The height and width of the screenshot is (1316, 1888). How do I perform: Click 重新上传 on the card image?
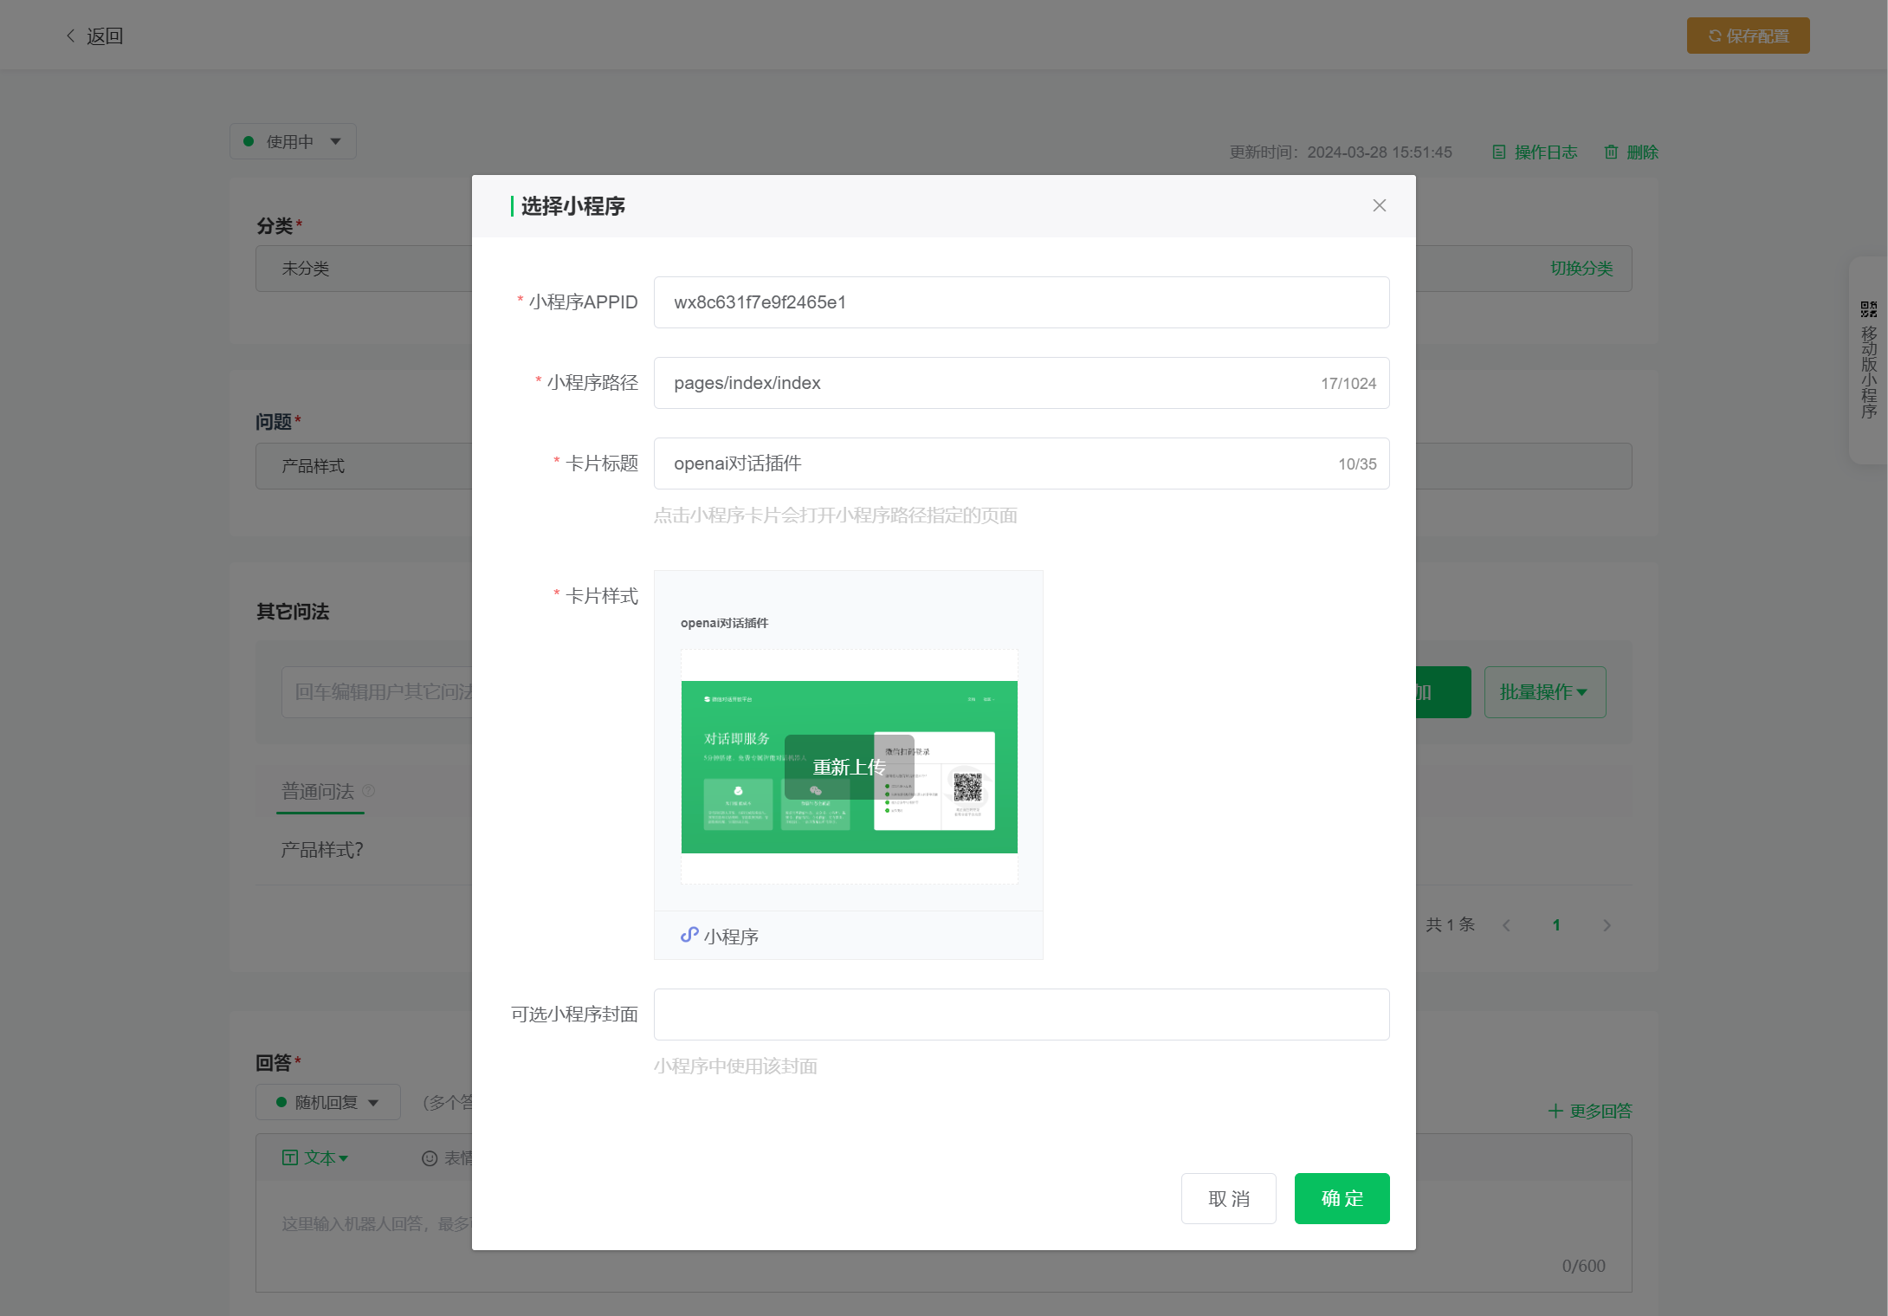point(849,767)
